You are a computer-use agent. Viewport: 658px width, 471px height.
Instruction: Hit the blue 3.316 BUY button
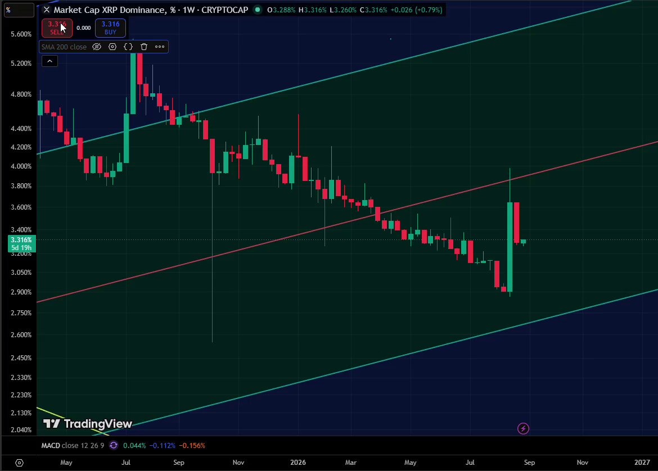point(110,28)
